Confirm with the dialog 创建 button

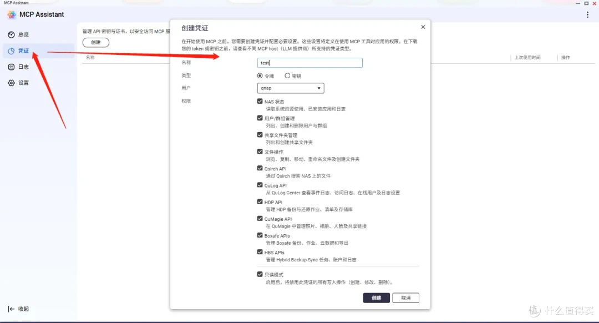376,298
